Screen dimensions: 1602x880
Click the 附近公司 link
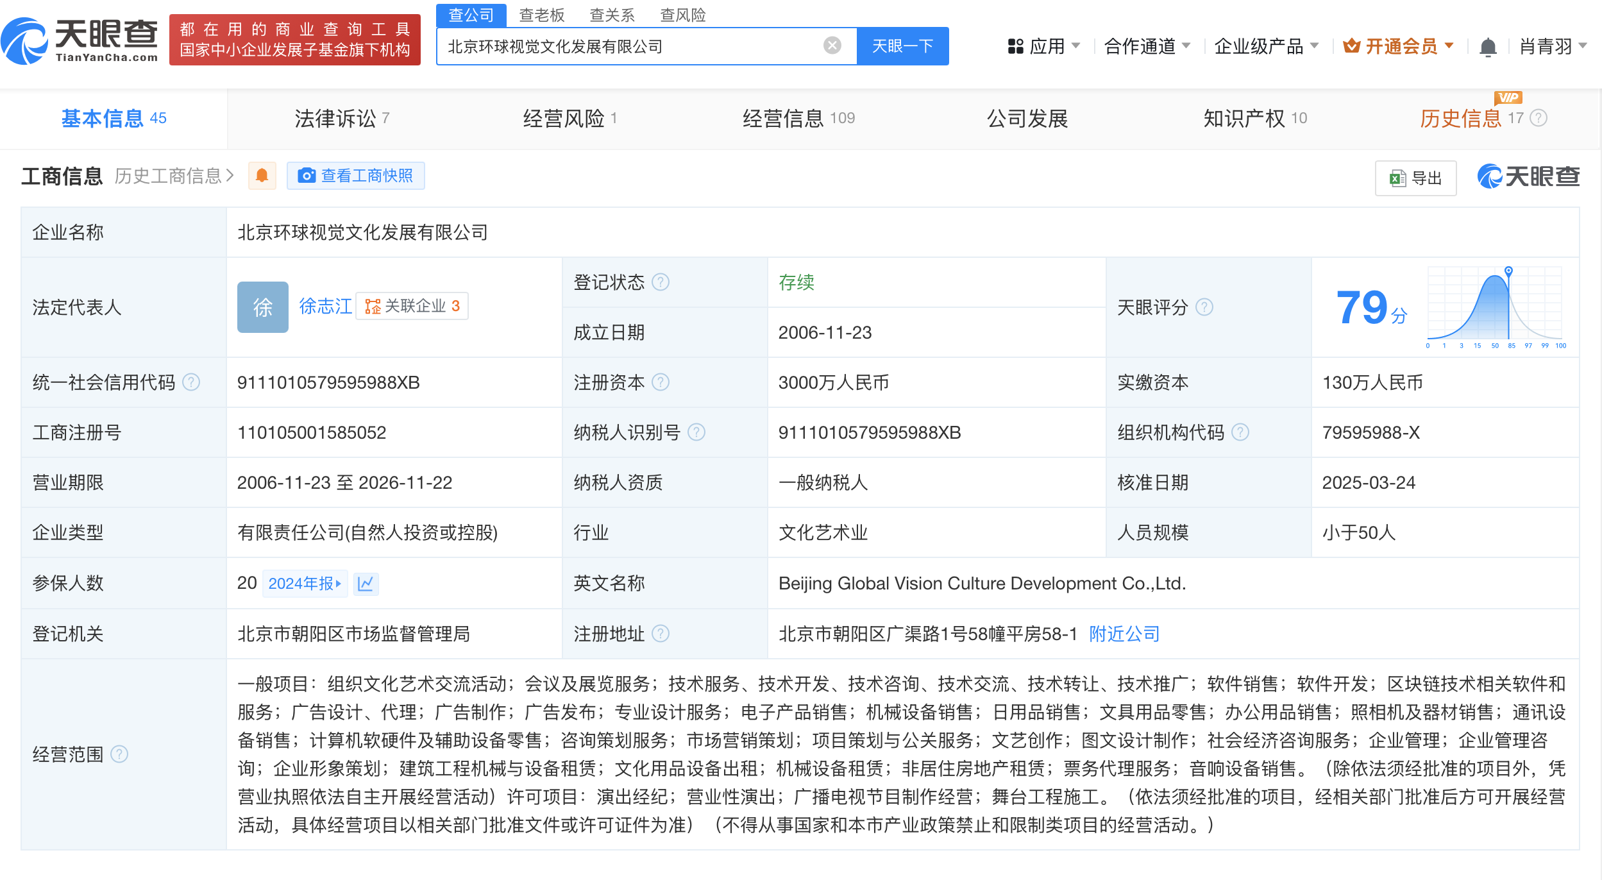click(x=1124, y=634)
